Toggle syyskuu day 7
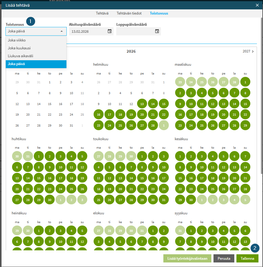The image size is (263, 267). click(180, 242)
